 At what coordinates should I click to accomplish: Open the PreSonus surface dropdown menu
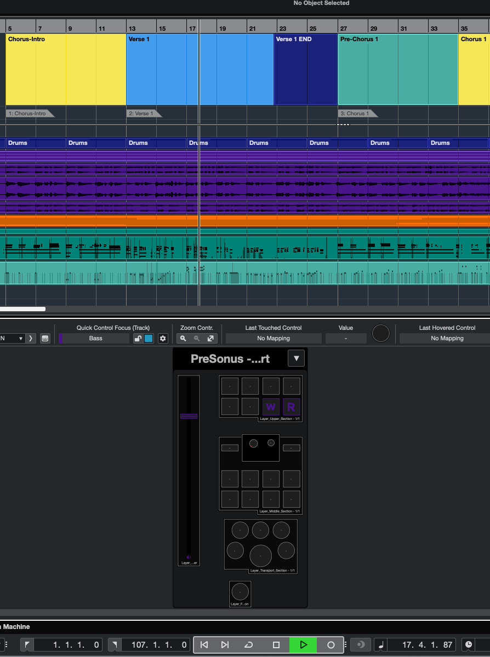(x=297, y=358)
